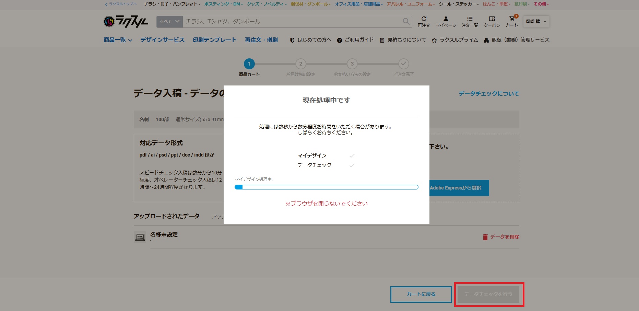Click アップロードされたデータ section heading
The height and width of the screenshot is (311, 639).
tap(167, 216)
